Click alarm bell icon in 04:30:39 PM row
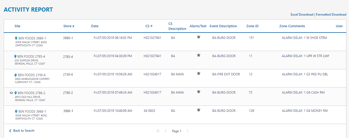The image size is (349, 138). coord(199,56)
